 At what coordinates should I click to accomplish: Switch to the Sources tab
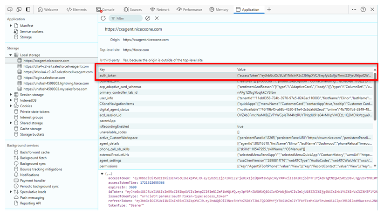click(x=133, y=9)
